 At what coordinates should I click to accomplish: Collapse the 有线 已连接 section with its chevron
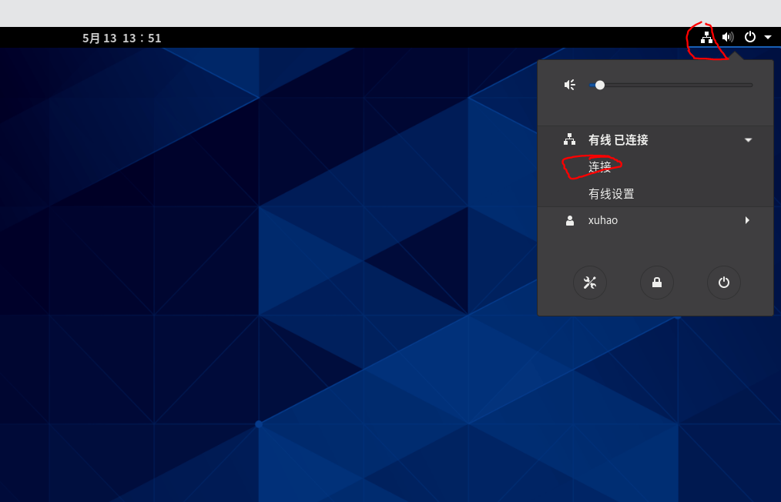748,140
